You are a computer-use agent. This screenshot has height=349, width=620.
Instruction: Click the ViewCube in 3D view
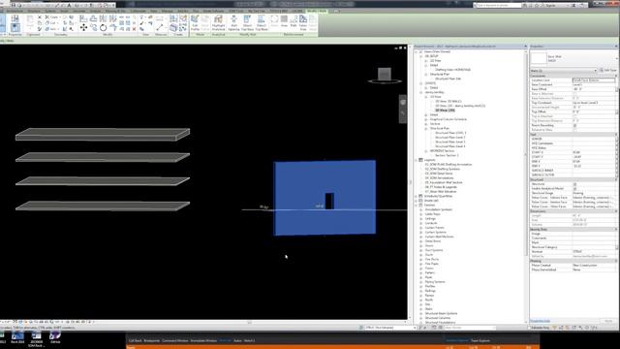point(385,75)
